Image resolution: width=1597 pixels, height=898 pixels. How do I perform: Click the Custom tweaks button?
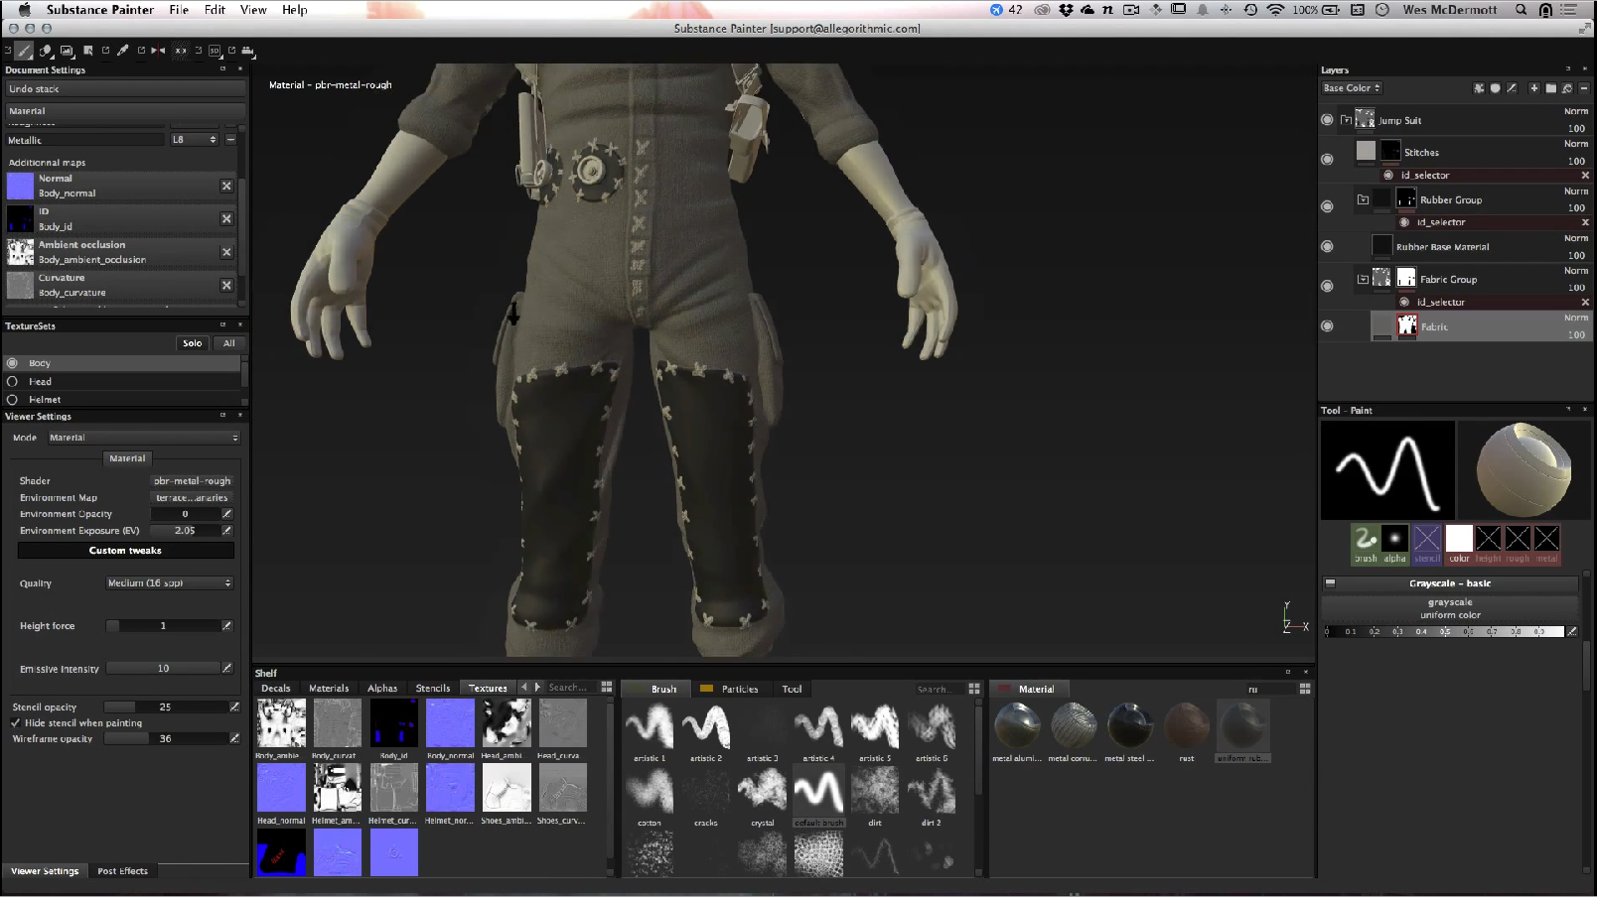(x=125, y=551)
